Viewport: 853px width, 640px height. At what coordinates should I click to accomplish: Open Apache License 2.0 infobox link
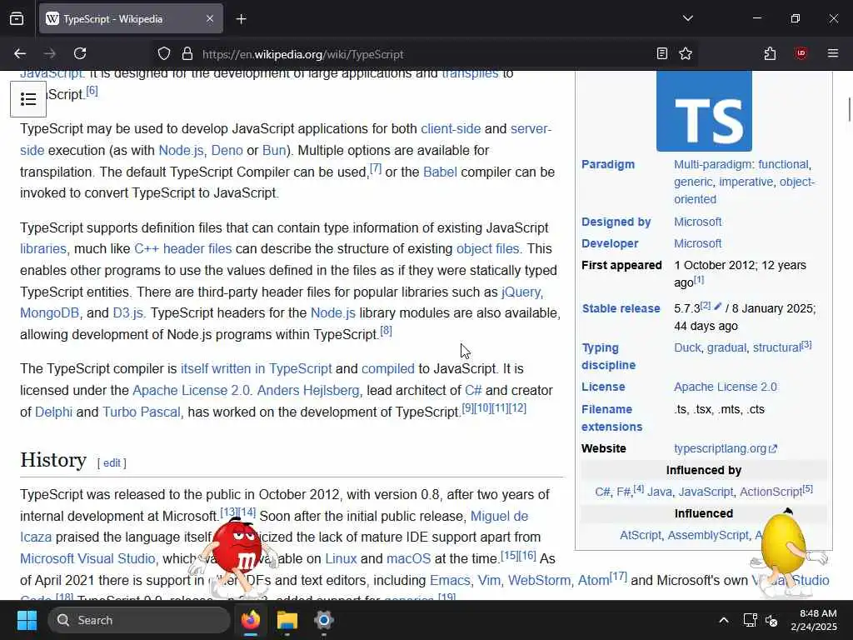tap(726, 387)
